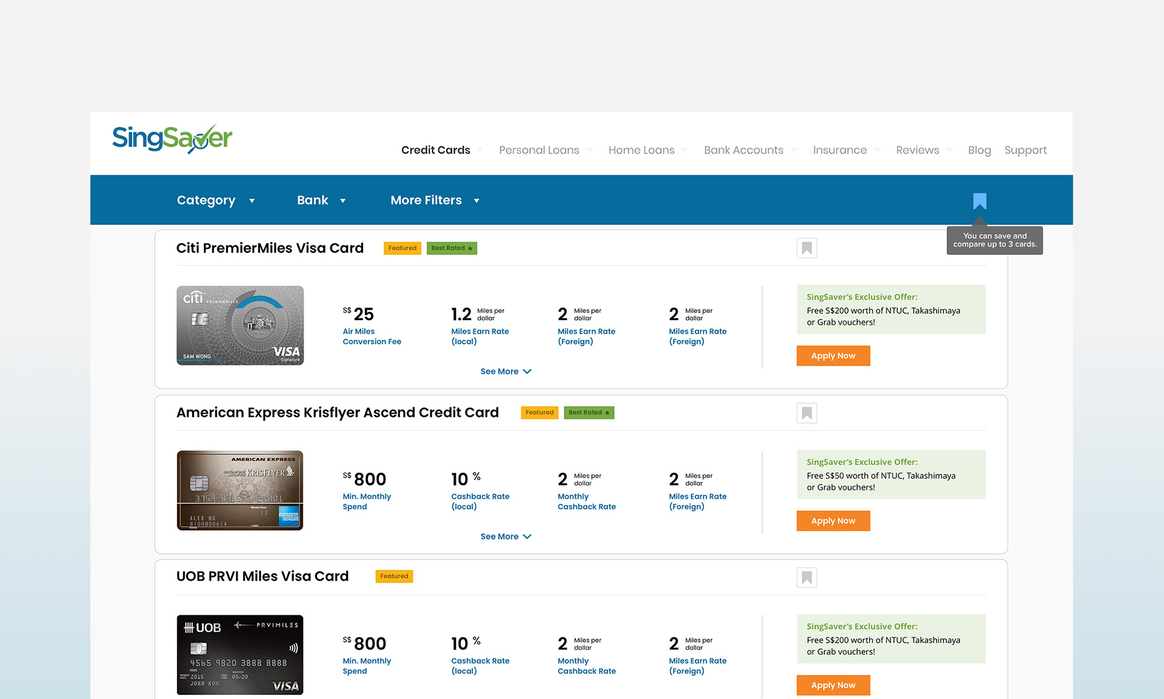
Task: Go to the Support page
Action: coord(1025,150)
